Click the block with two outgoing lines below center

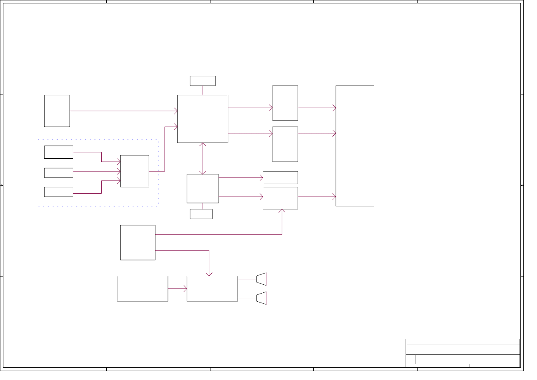[x=138, y=243]
